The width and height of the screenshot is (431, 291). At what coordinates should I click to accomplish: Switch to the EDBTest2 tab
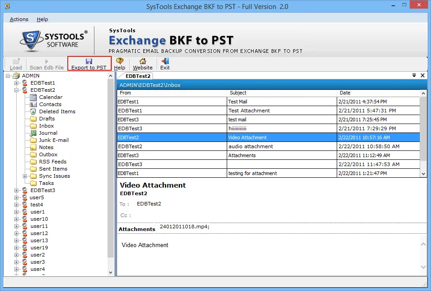coord(138,76)
